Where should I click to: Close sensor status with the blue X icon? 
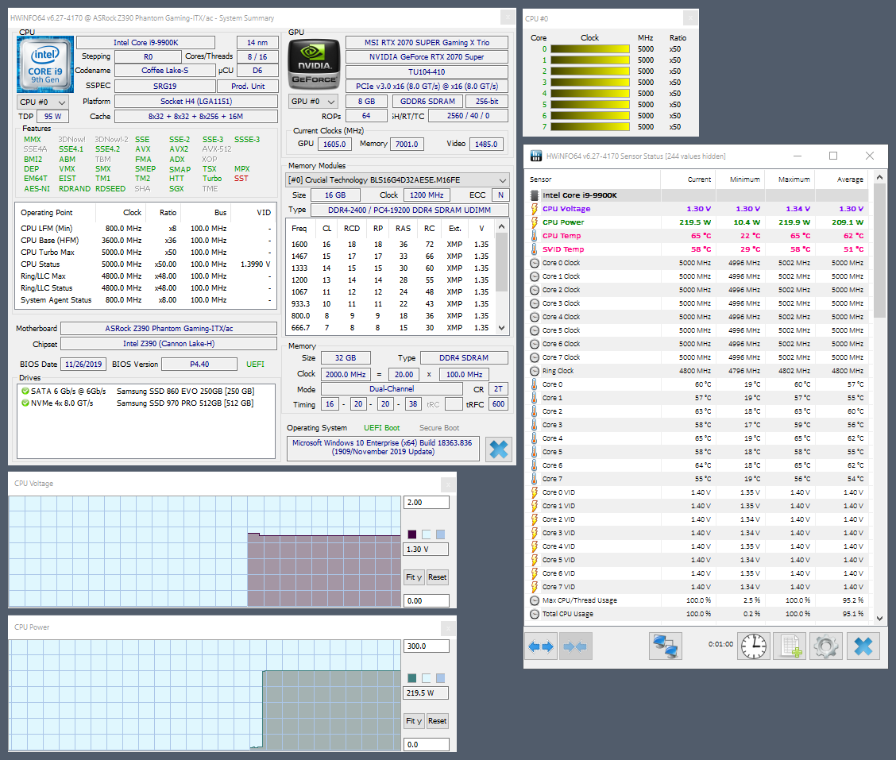(x=863, y=646)
